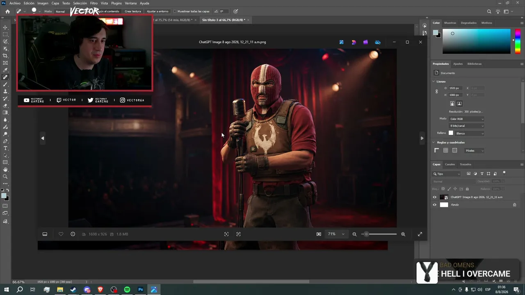The image size is (525, 295).
Task: Click the text layer filter icon
Action: coord(482,174)
